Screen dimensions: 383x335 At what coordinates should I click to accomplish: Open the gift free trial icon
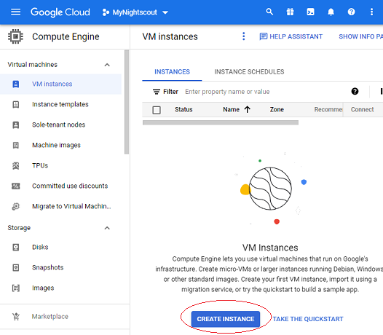coord(290,12)
